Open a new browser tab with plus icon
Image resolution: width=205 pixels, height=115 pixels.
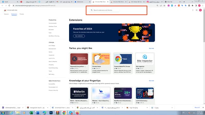[x=184, y=2]
